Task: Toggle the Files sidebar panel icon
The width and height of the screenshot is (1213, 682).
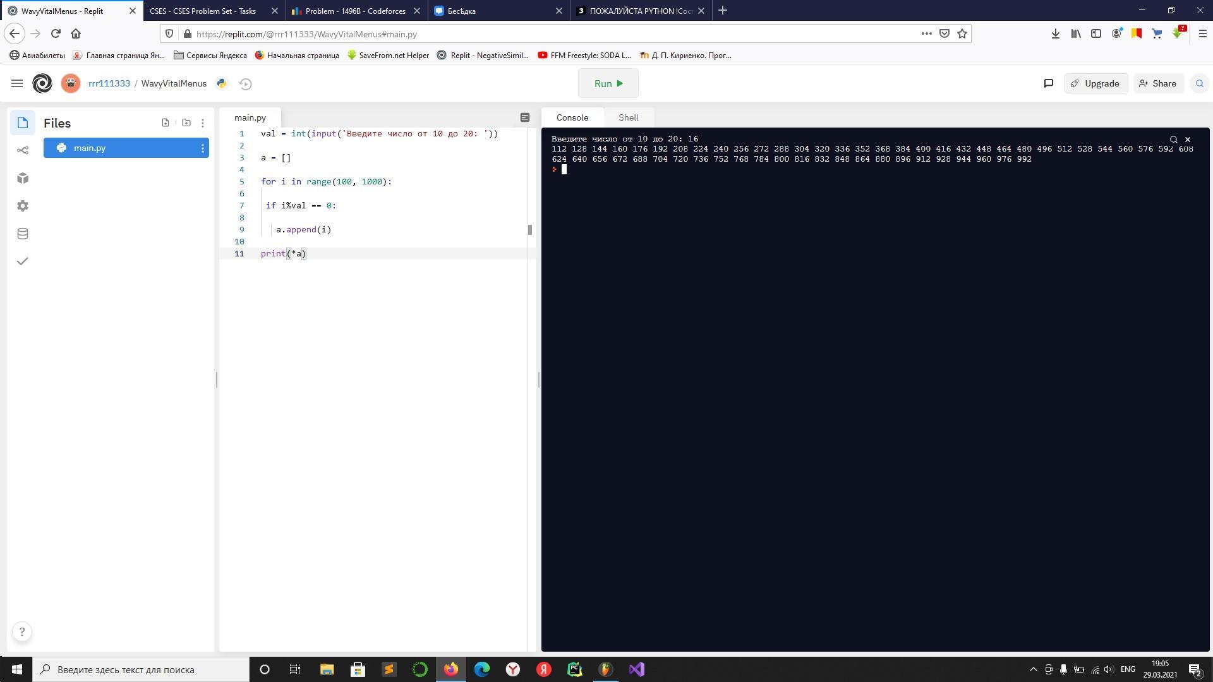Action: (x=23, y=123)
